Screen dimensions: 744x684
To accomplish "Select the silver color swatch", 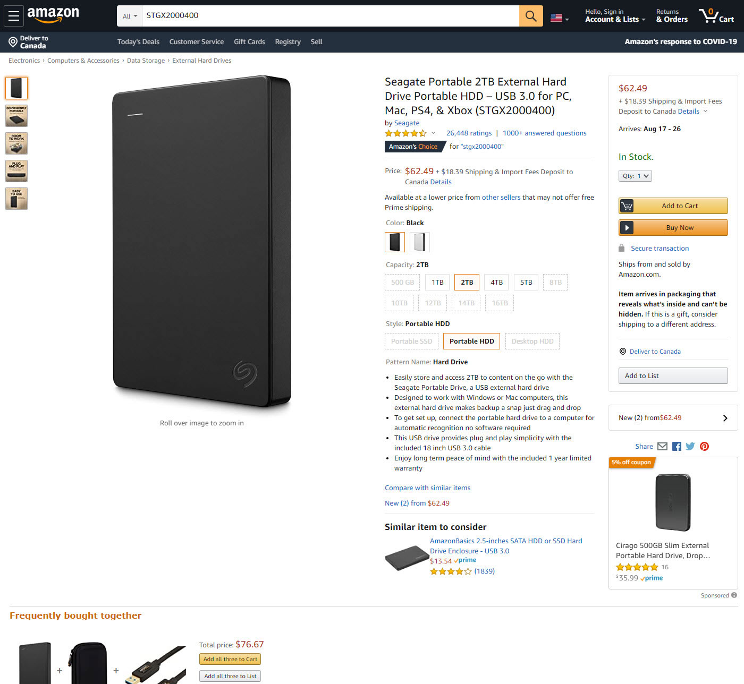I will pos(419,242).
